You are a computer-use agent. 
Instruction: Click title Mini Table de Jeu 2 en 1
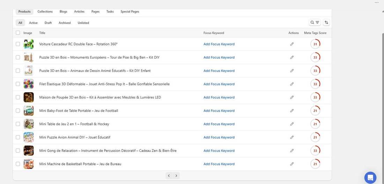(x=74, y=124)
